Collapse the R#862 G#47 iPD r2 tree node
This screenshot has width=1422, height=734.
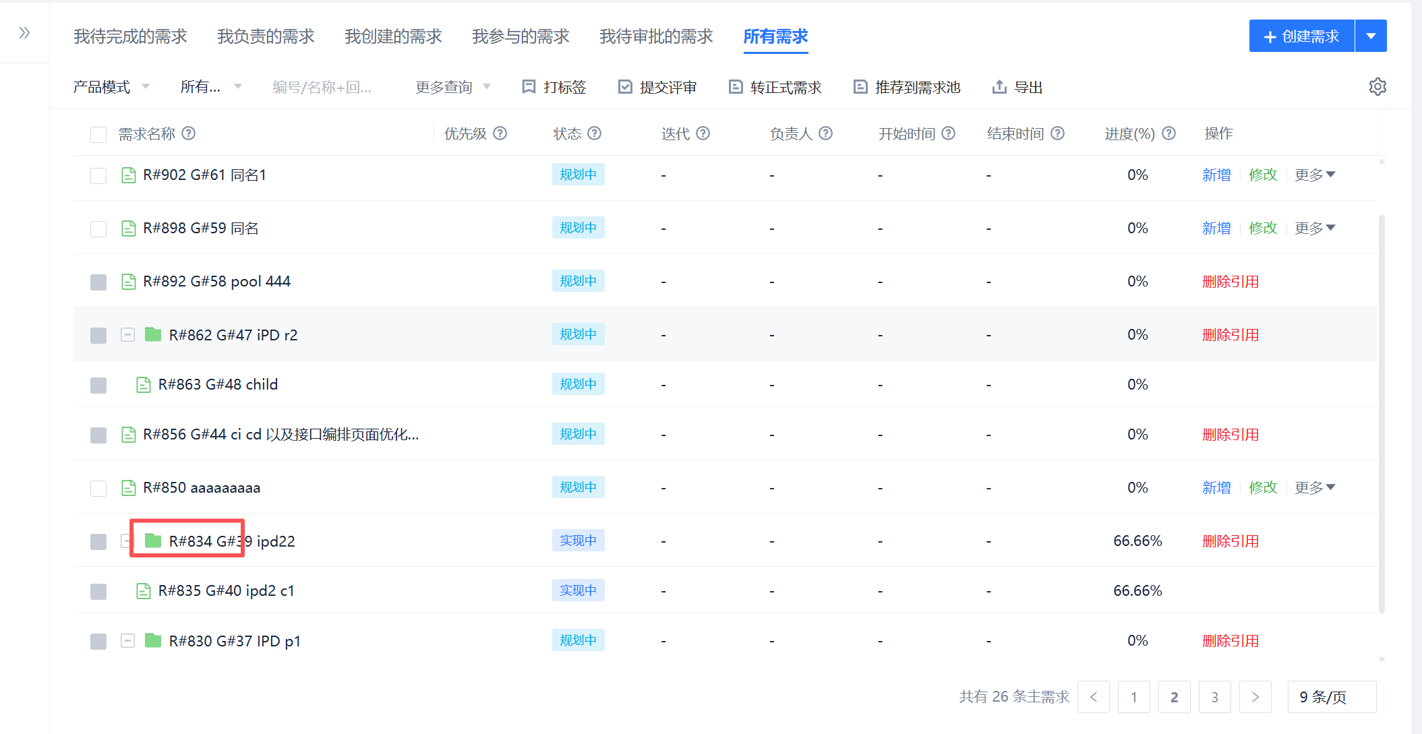[x=127, y=334]
